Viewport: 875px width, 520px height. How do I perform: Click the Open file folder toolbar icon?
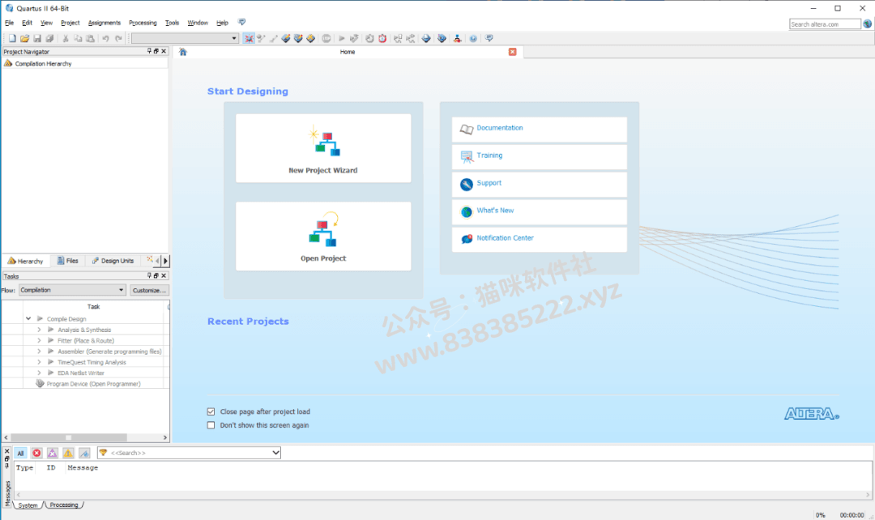[24, 39]
